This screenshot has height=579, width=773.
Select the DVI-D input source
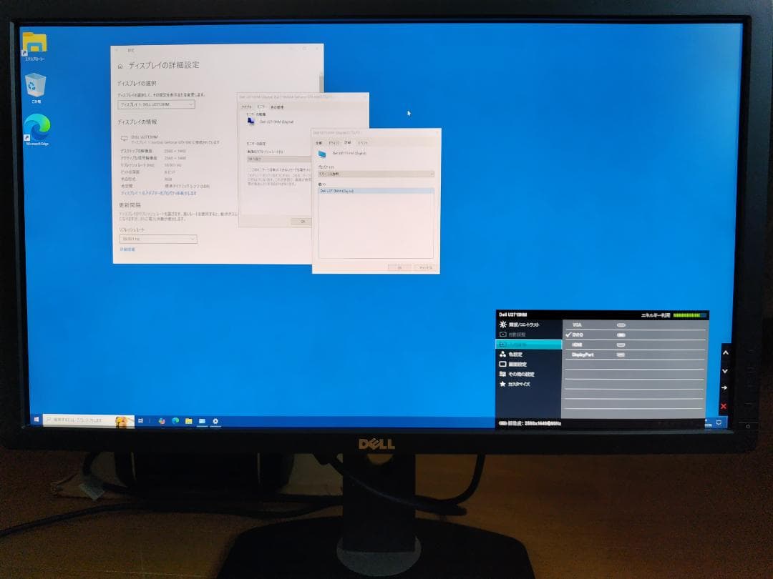coord(576,334)
